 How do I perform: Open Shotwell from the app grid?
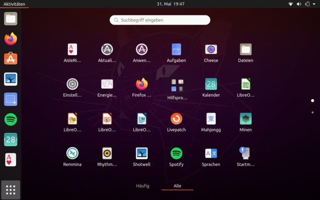pyautogui.click(x=142, y=153)
